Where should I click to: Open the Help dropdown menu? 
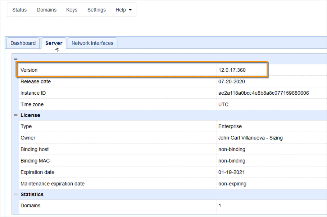122,10
